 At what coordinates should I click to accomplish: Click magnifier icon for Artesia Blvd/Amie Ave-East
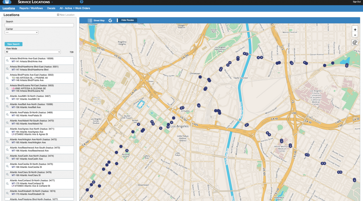coord(8,61)
